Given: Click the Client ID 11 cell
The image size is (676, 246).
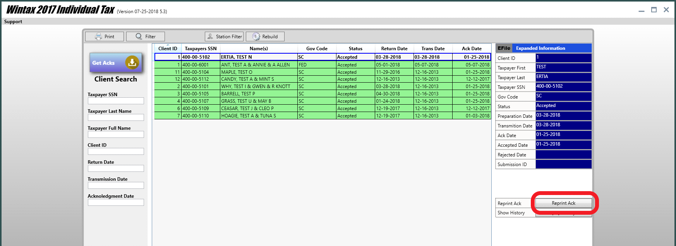Looking at the screenshot, I should point(168,72).
